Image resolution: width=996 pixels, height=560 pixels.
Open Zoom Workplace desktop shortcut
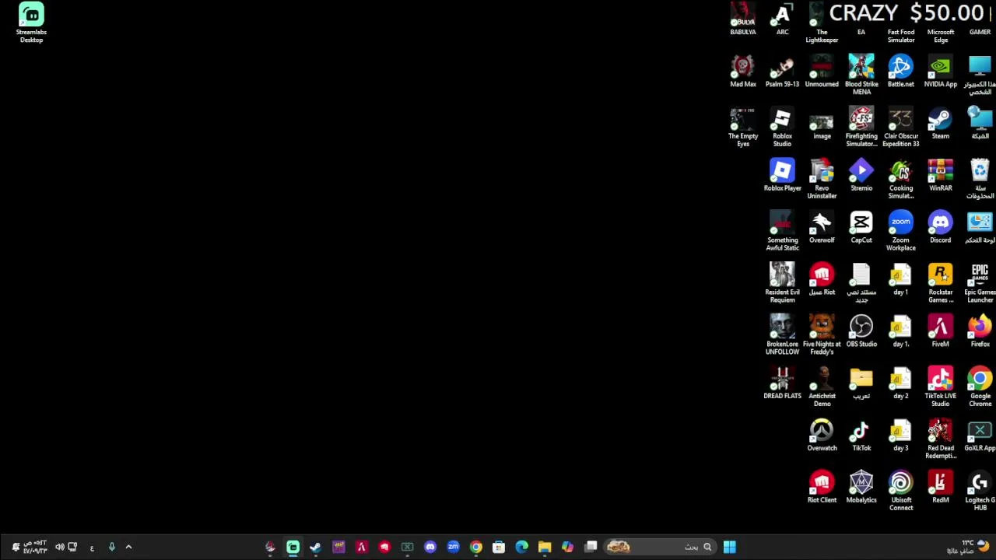point(901,231)
